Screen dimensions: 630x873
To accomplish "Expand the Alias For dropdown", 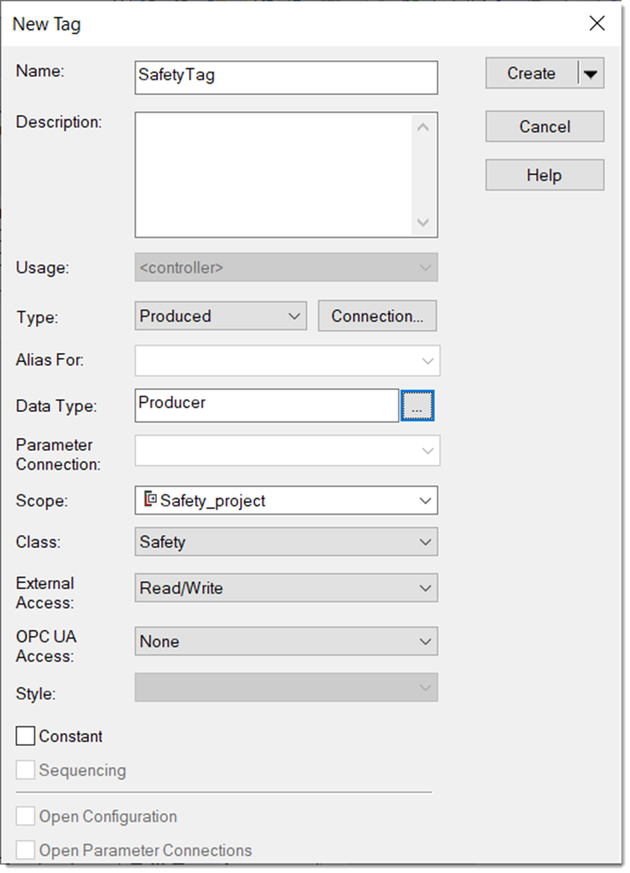I will click(287, 361).
